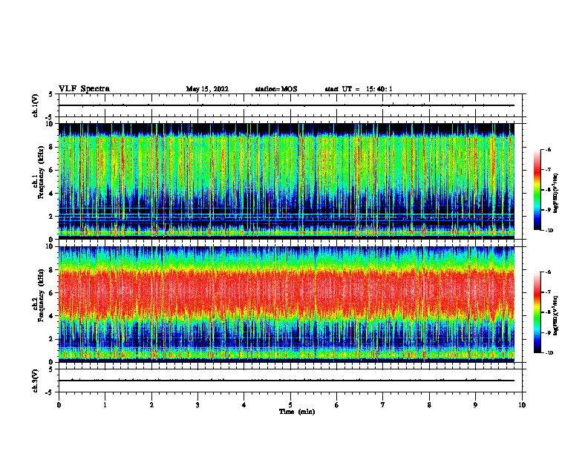Viewport: 588px width, 454px height.
Task: Click the ch.2 spectrogram color scale bar
Action: point(538,312)
